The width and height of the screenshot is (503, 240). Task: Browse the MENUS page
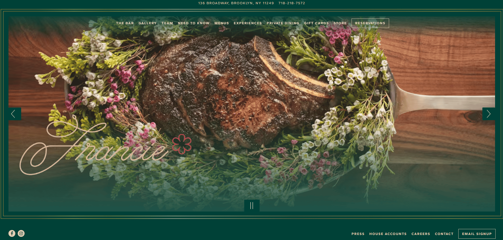pyautogui.click(x=221, y=23)
